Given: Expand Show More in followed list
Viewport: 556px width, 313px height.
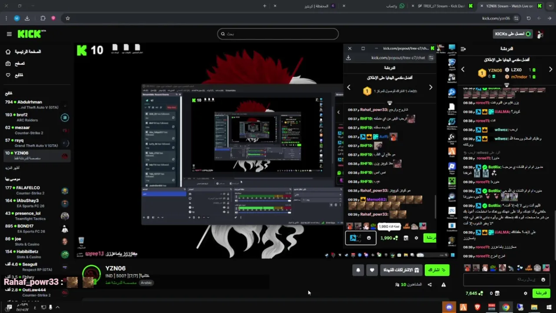Looking at the screenshot, I should tap(12, 168).
